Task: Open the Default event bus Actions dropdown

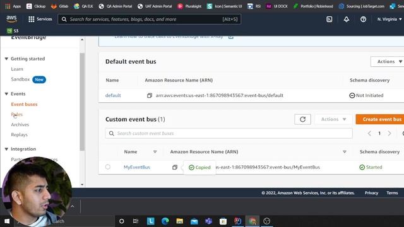Action: (387, 62)
